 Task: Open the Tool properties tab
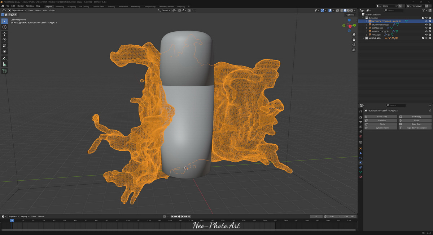(x=360, y=111)
